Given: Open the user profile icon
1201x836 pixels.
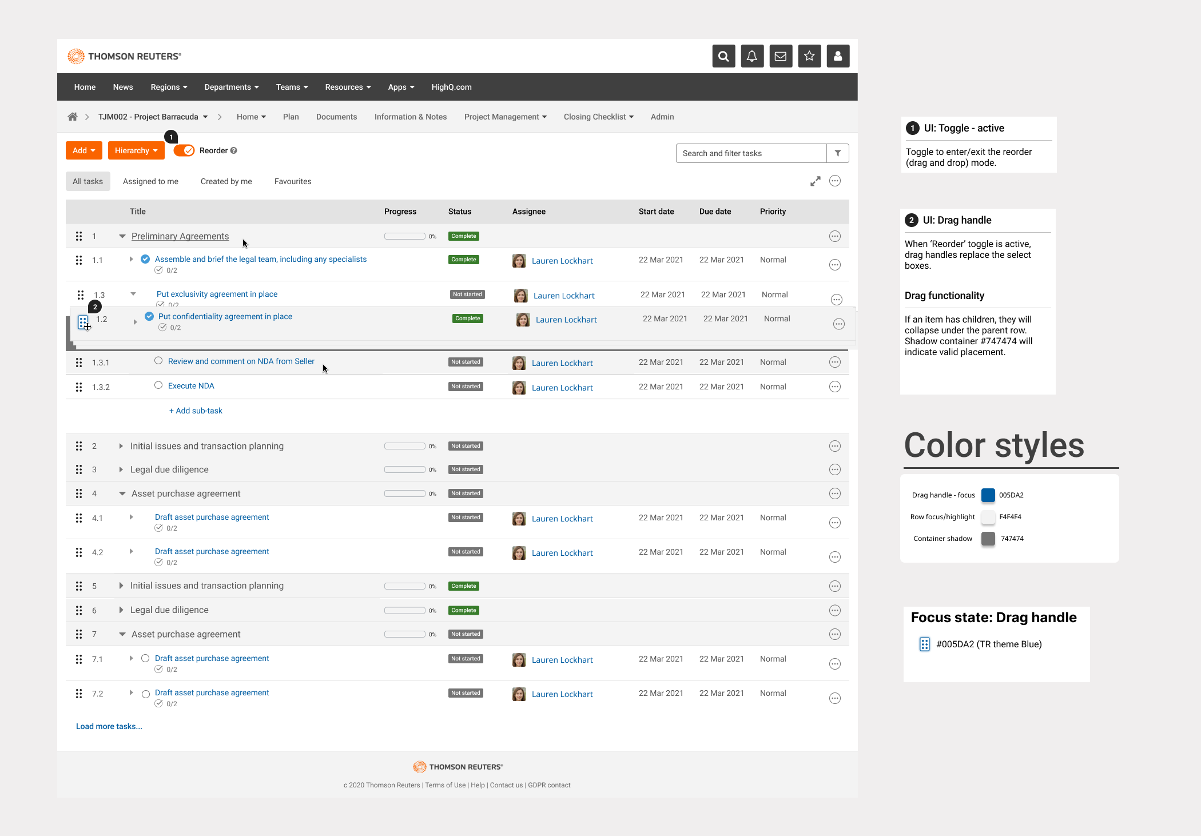Looking at the screenshot, I should click(x=838, y=56).
